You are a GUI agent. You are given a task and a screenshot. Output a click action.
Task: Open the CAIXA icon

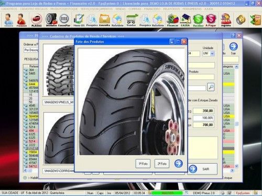185,20
